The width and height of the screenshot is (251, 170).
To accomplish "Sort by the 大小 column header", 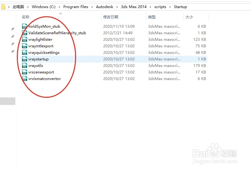I will point(189,17).
